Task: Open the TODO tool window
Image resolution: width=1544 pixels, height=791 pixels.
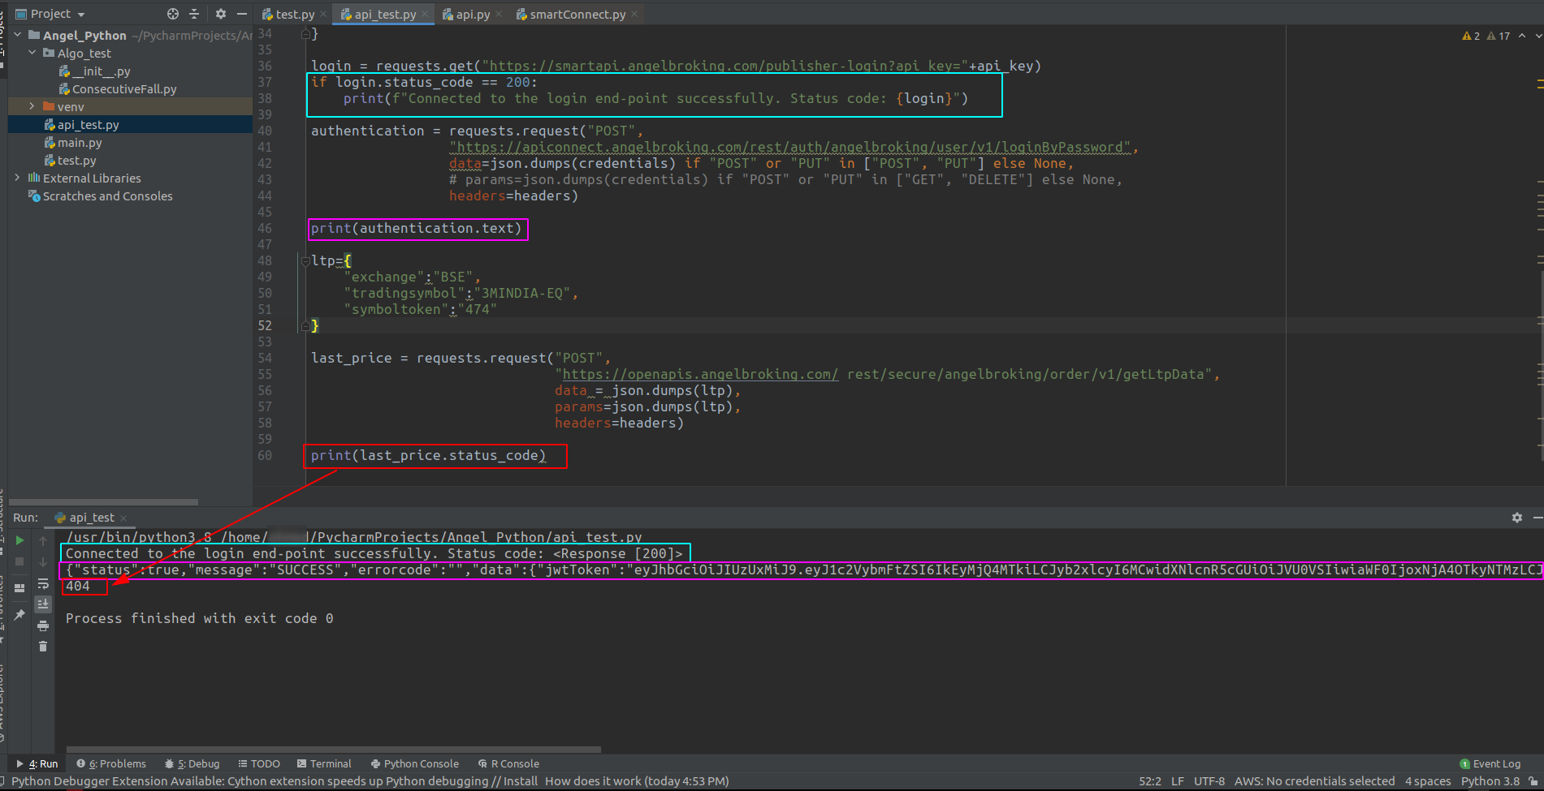Action: click(259, 763)
